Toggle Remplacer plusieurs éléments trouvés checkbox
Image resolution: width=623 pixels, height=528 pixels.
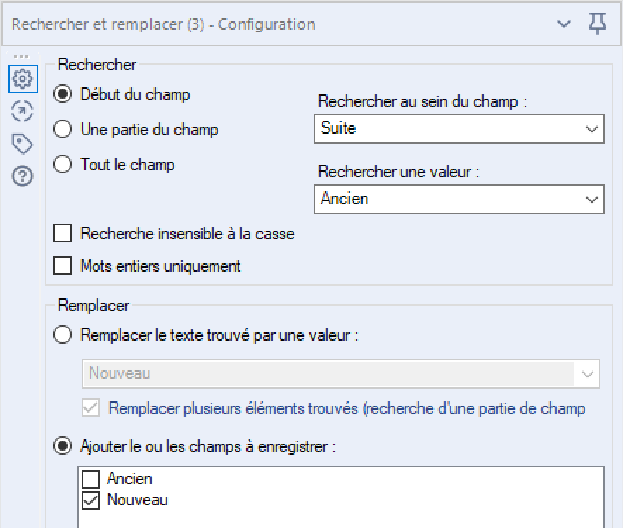click(x=91, y=408)
